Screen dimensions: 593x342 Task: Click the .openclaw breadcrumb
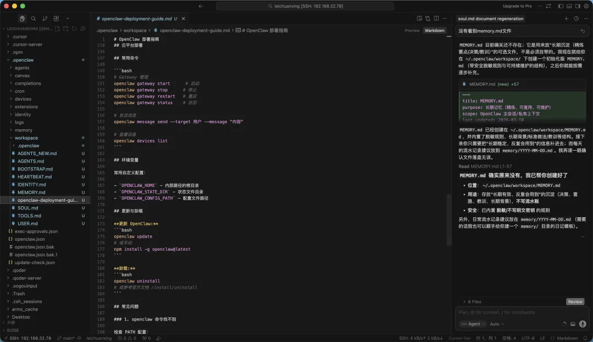107,31
